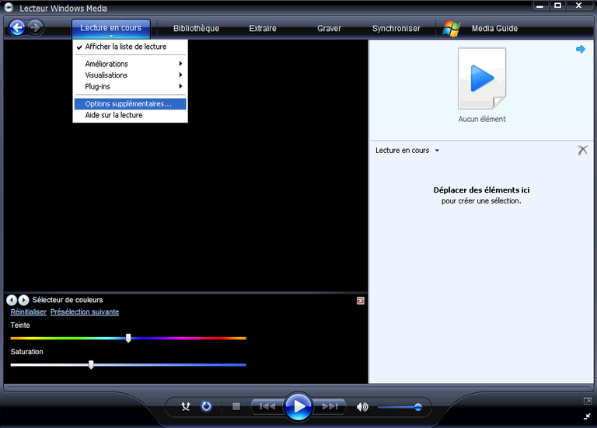
Task: Skip to the next track
Action: tap(330, 407)
